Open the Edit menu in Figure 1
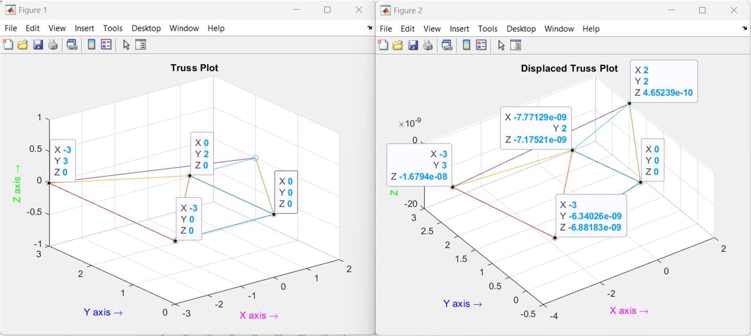Viewport: 751px width, 336px height. (x=32, y=28)
